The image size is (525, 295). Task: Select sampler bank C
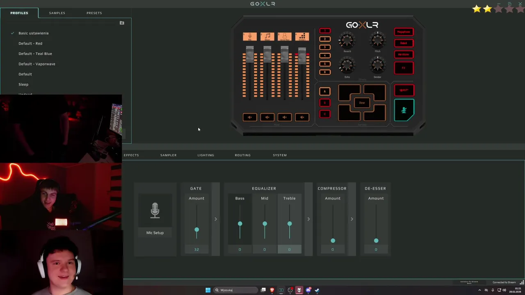[325, 114]
